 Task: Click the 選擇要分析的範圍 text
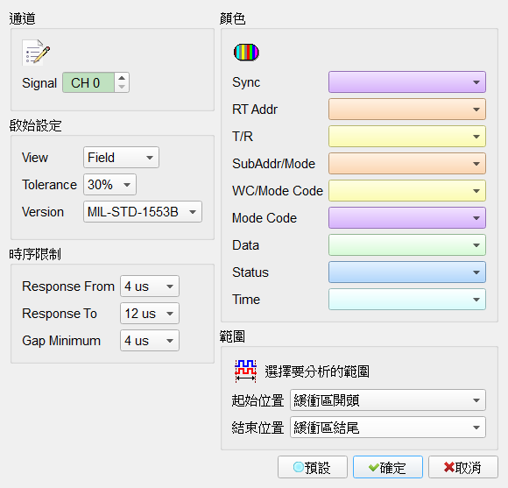click(x=317, y=371)
